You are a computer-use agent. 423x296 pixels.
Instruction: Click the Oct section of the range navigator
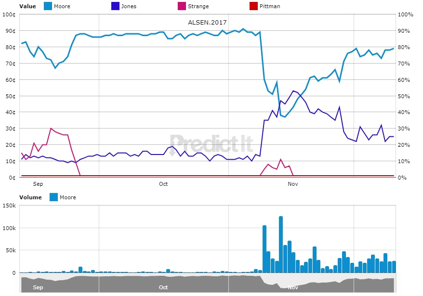point(163,287)
